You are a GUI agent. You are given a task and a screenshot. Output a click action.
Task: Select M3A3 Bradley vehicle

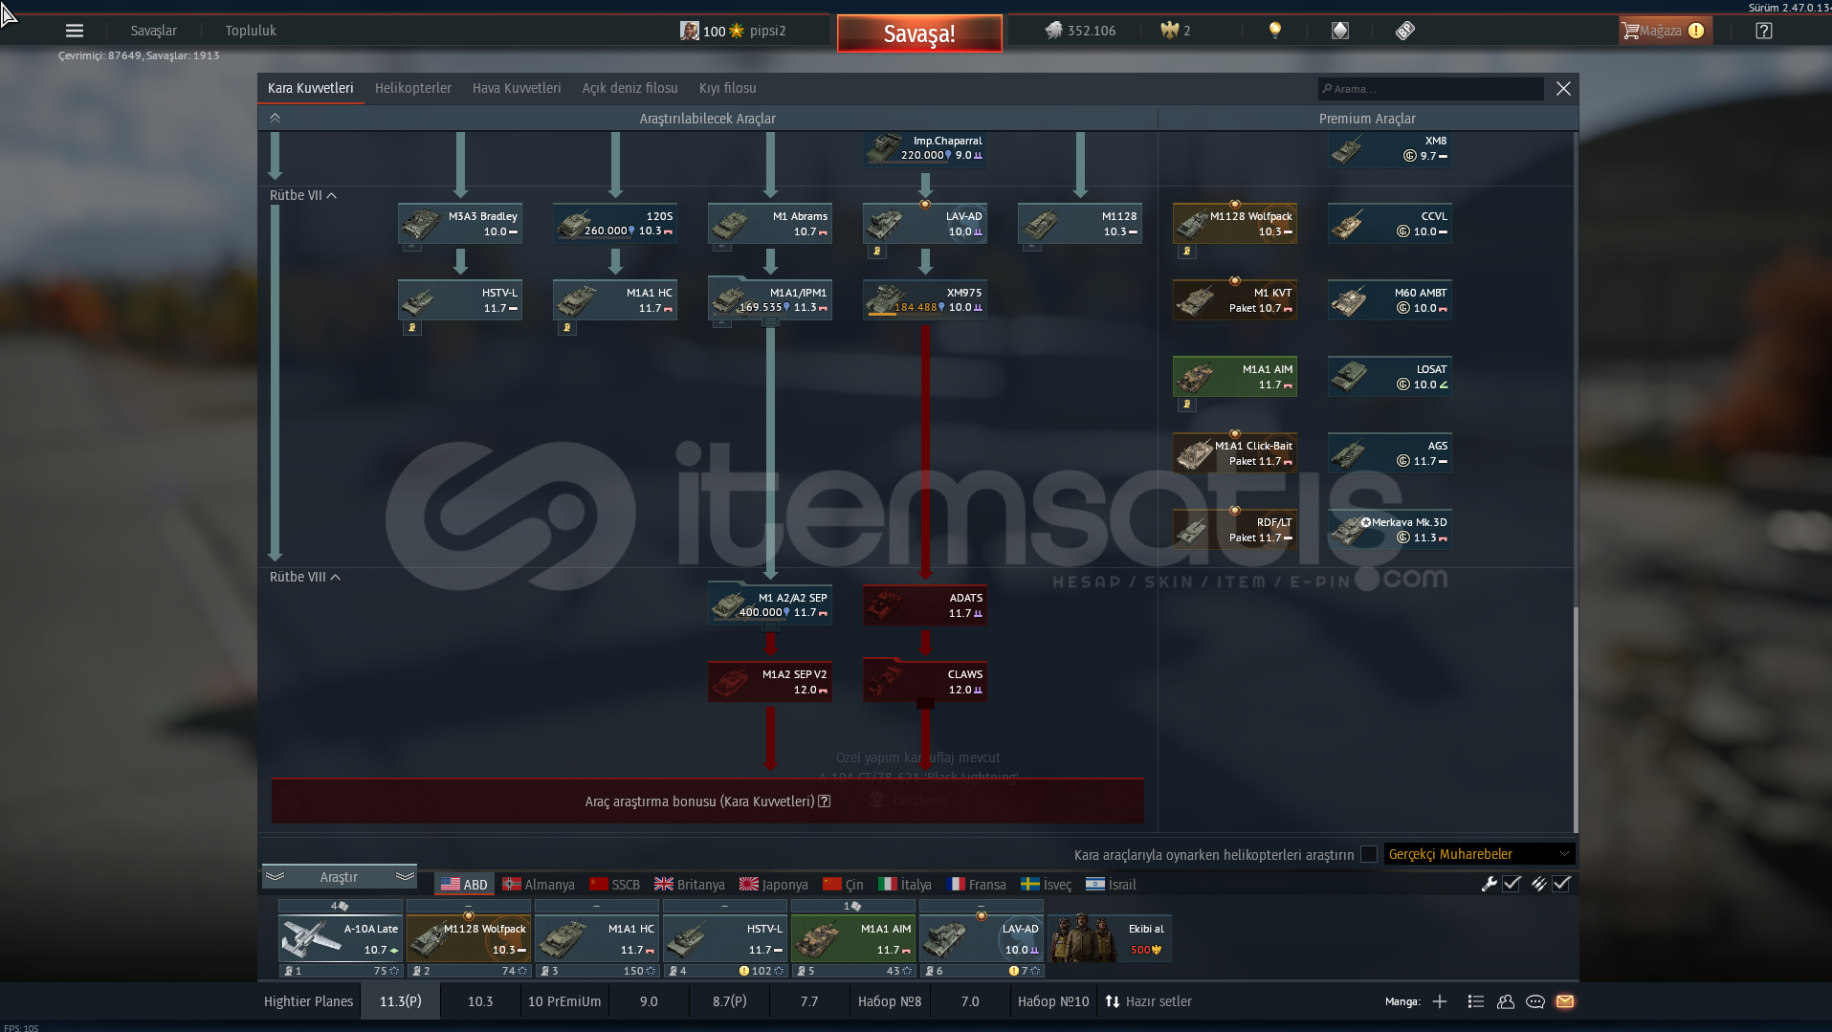tap(460, 224)
